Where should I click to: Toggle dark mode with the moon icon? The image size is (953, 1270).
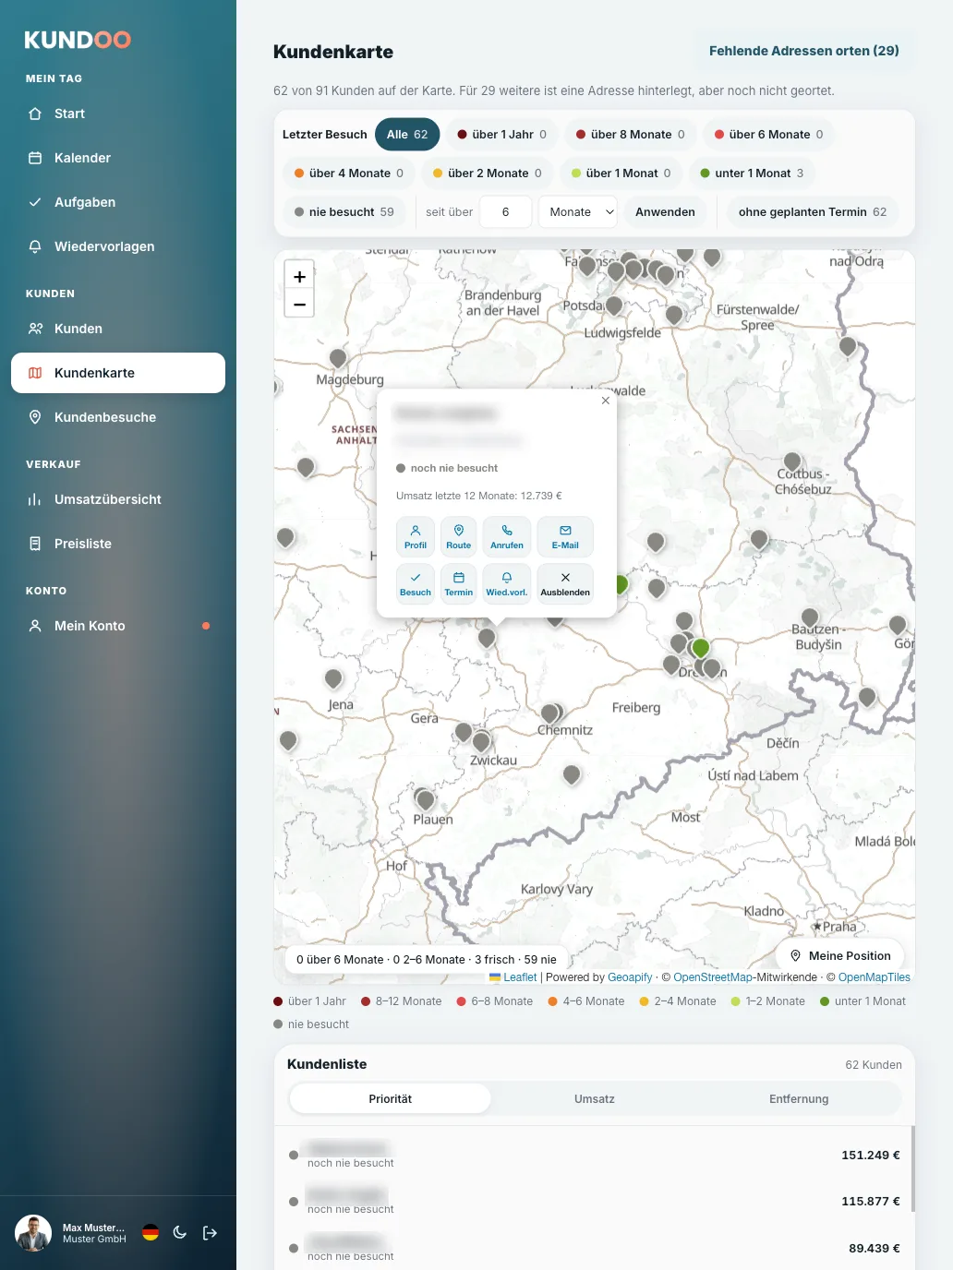tap(180, 1233)
